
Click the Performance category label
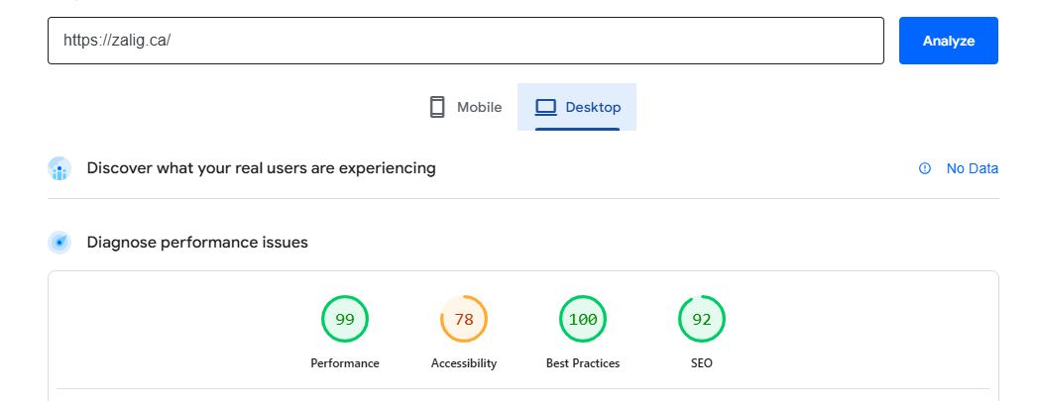345,363
